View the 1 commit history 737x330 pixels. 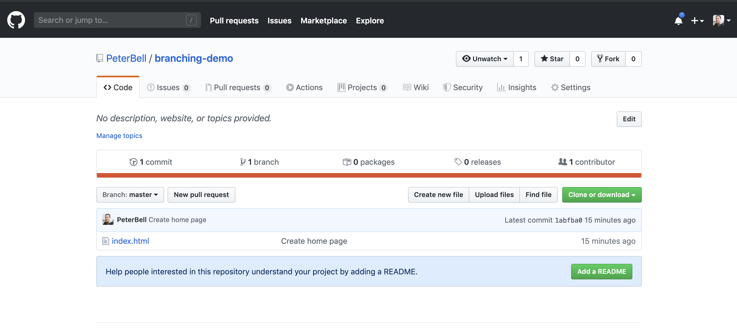(x=151, y=162)
